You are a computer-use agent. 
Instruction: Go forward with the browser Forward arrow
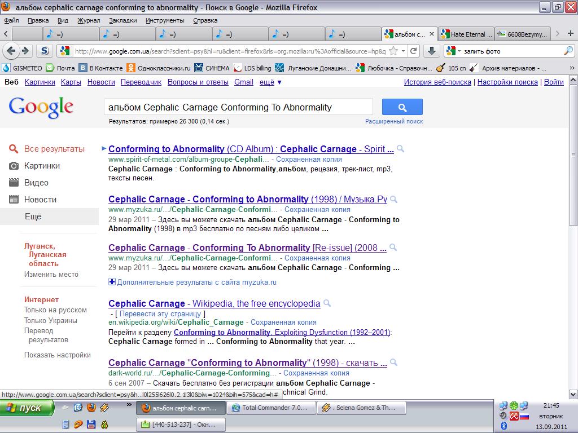pyautogui.click(x=25, y=51)
